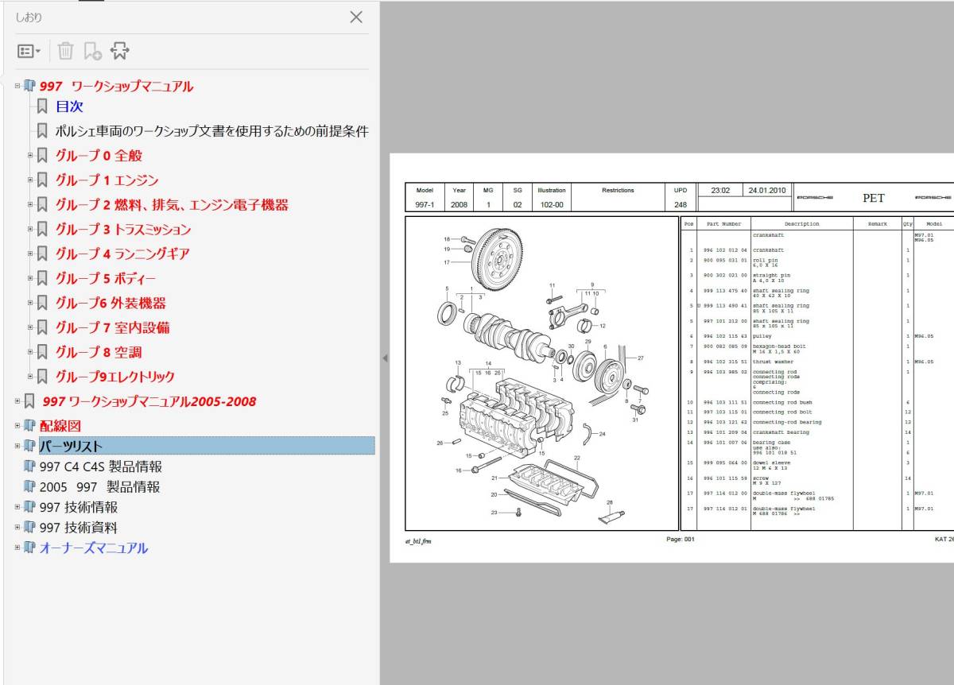
Task: Click the Illustration 102-00 header cell
Action: tap(551, 198)
